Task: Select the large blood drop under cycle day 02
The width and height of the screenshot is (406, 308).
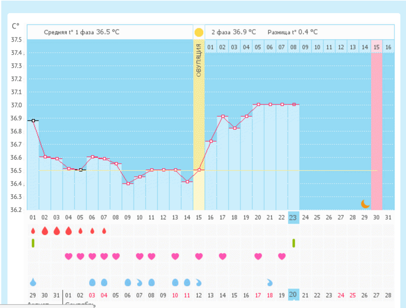Action: coord(45,230)
